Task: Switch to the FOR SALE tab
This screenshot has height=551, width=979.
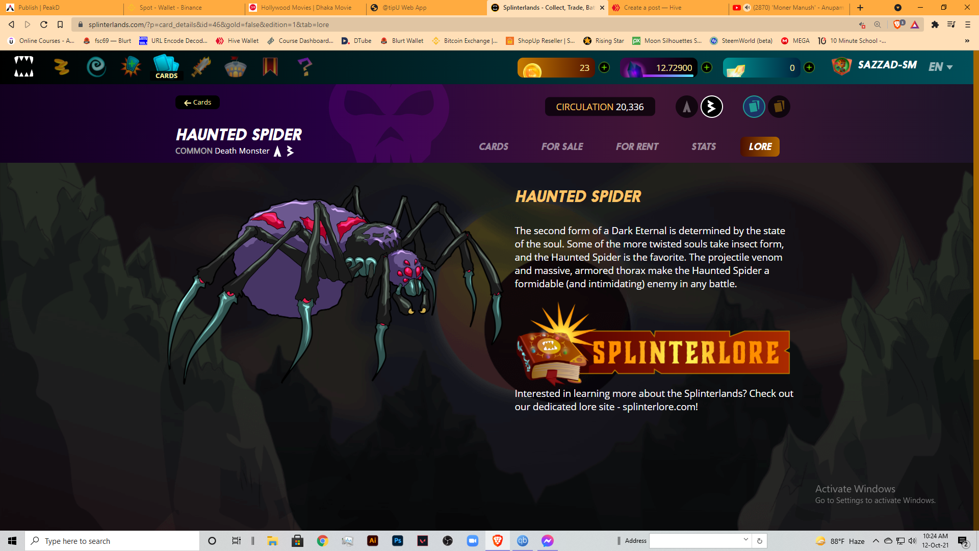Action: coord(562,147)
